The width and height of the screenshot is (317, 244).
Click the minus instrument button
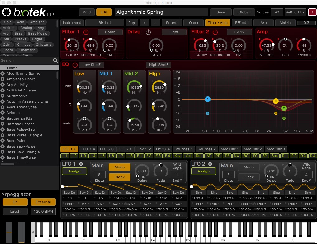click(155, 23)
